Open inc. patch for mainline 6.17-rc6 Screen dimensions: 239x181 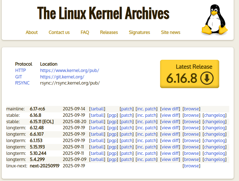click(x=146, y=109)
